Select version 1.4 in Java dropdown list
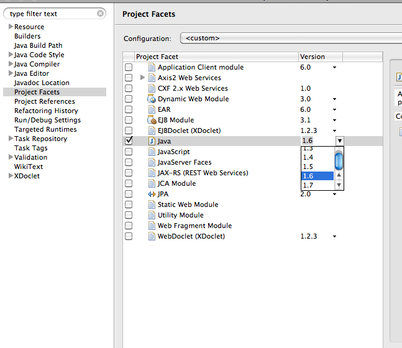 pyautogui.click(x=317, y=157)
